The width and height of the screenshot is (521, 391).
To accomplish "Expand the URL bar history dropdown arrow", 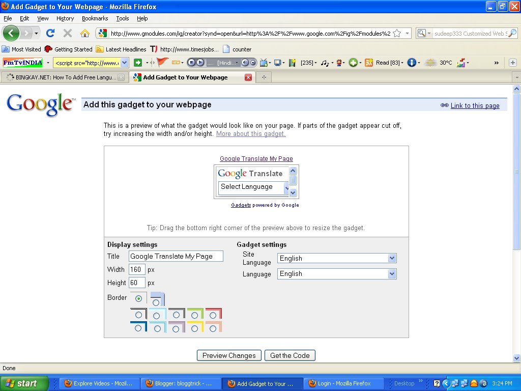I will (x=407, y=33).
